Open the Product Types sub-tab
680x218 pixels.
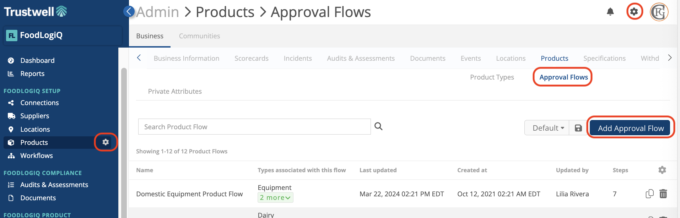[492, 77]
